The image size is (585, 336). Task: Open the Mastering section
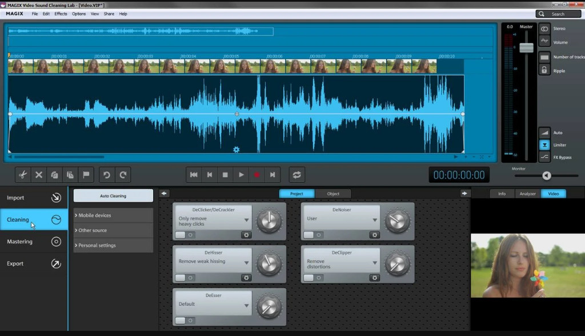[x=34, y=242]
